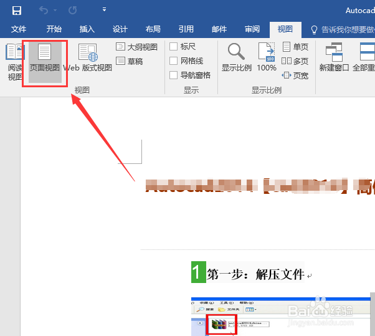
Task: Switch to the 插入 ribbon tab
Action: [87, 29]
